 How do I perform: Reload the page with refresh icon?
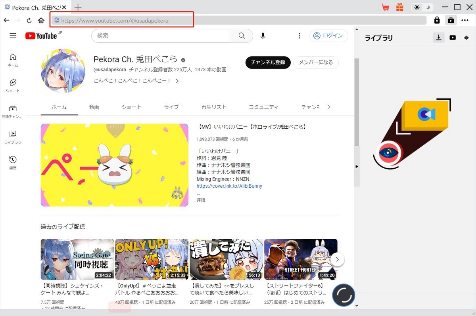tap(29, 21)
